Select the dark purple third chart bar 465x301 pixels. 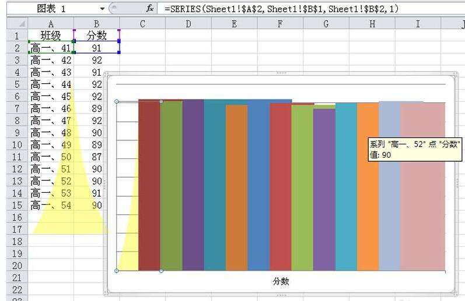pyautogui.click(x=193, y=185)
